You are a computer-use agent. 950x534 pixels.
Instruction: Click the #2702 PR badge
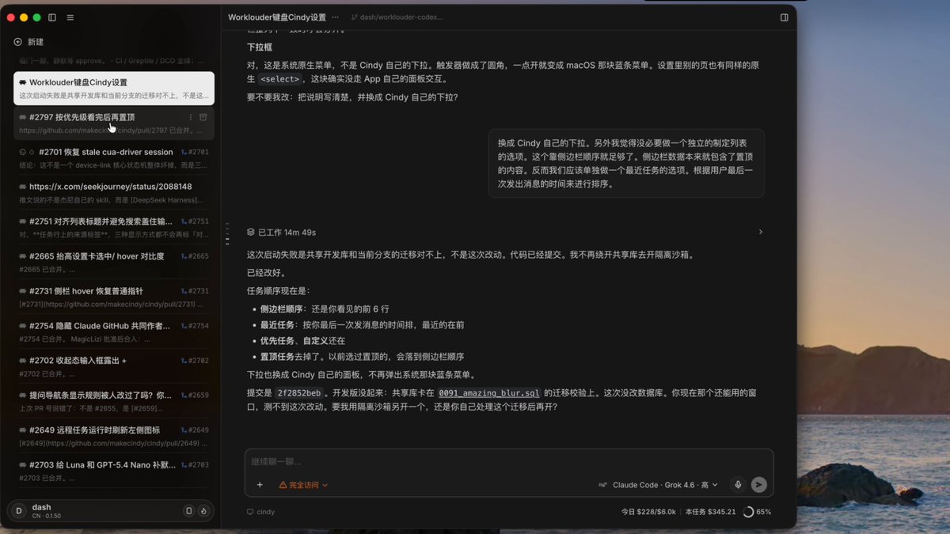(195, 361)
